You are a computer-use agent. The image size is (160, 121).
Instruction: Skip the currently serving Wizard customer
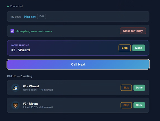point(125,48)
